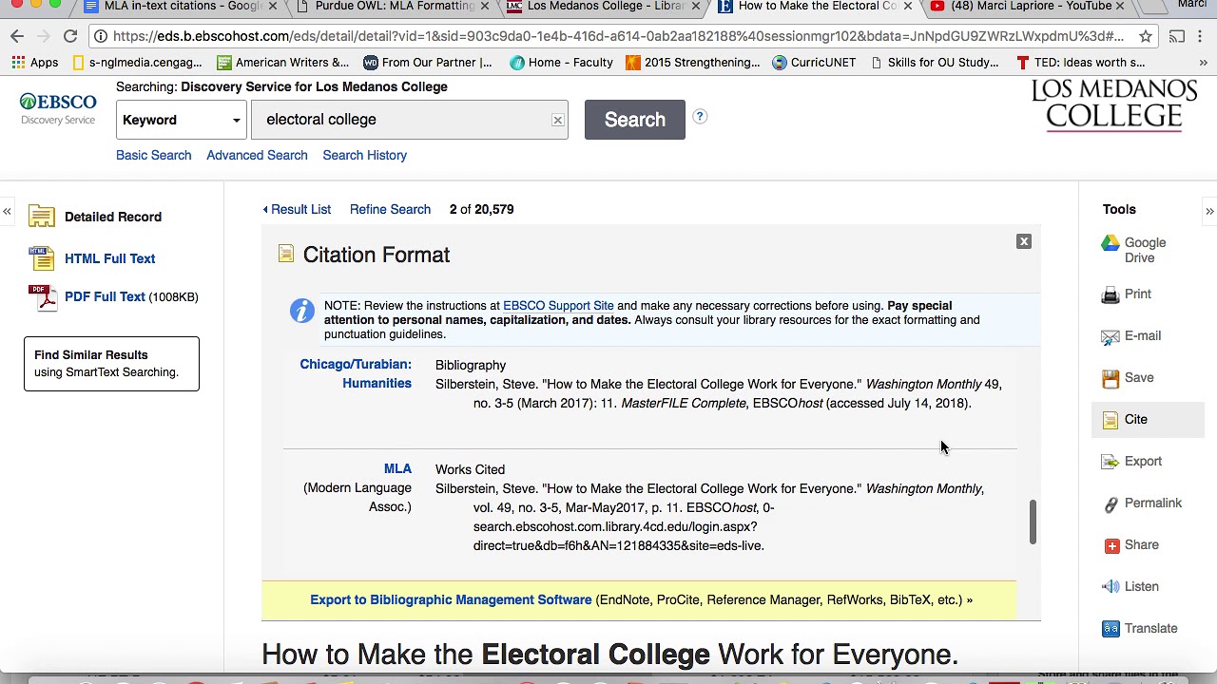Open the Advanced Search link

pos(257,155)
